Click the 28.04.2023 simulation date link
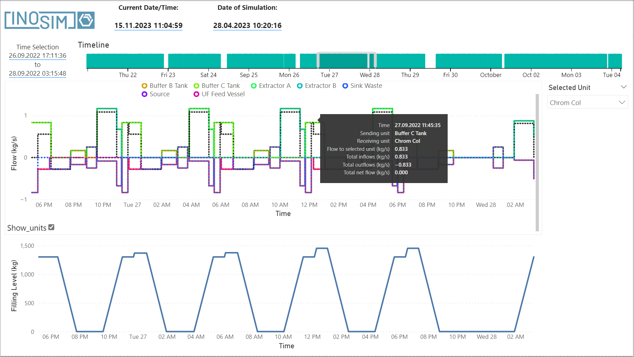The width and height of the screenshot is (634, 357). (x=247, y=25)
